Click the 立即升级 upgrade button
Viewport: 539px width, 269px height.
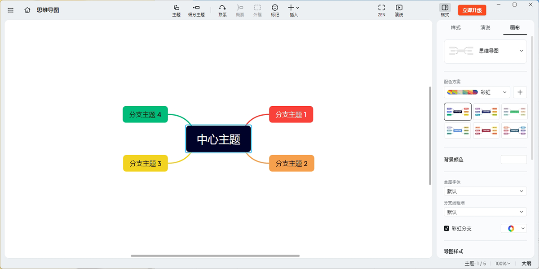(472, 10)
